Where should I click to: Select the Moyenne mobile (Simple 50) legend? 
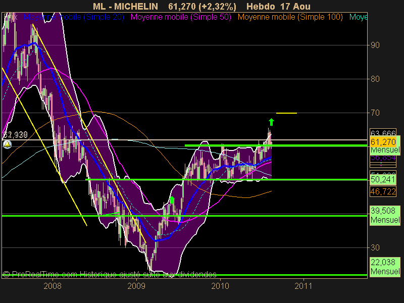pyautogui.click(x=181, y=17)
